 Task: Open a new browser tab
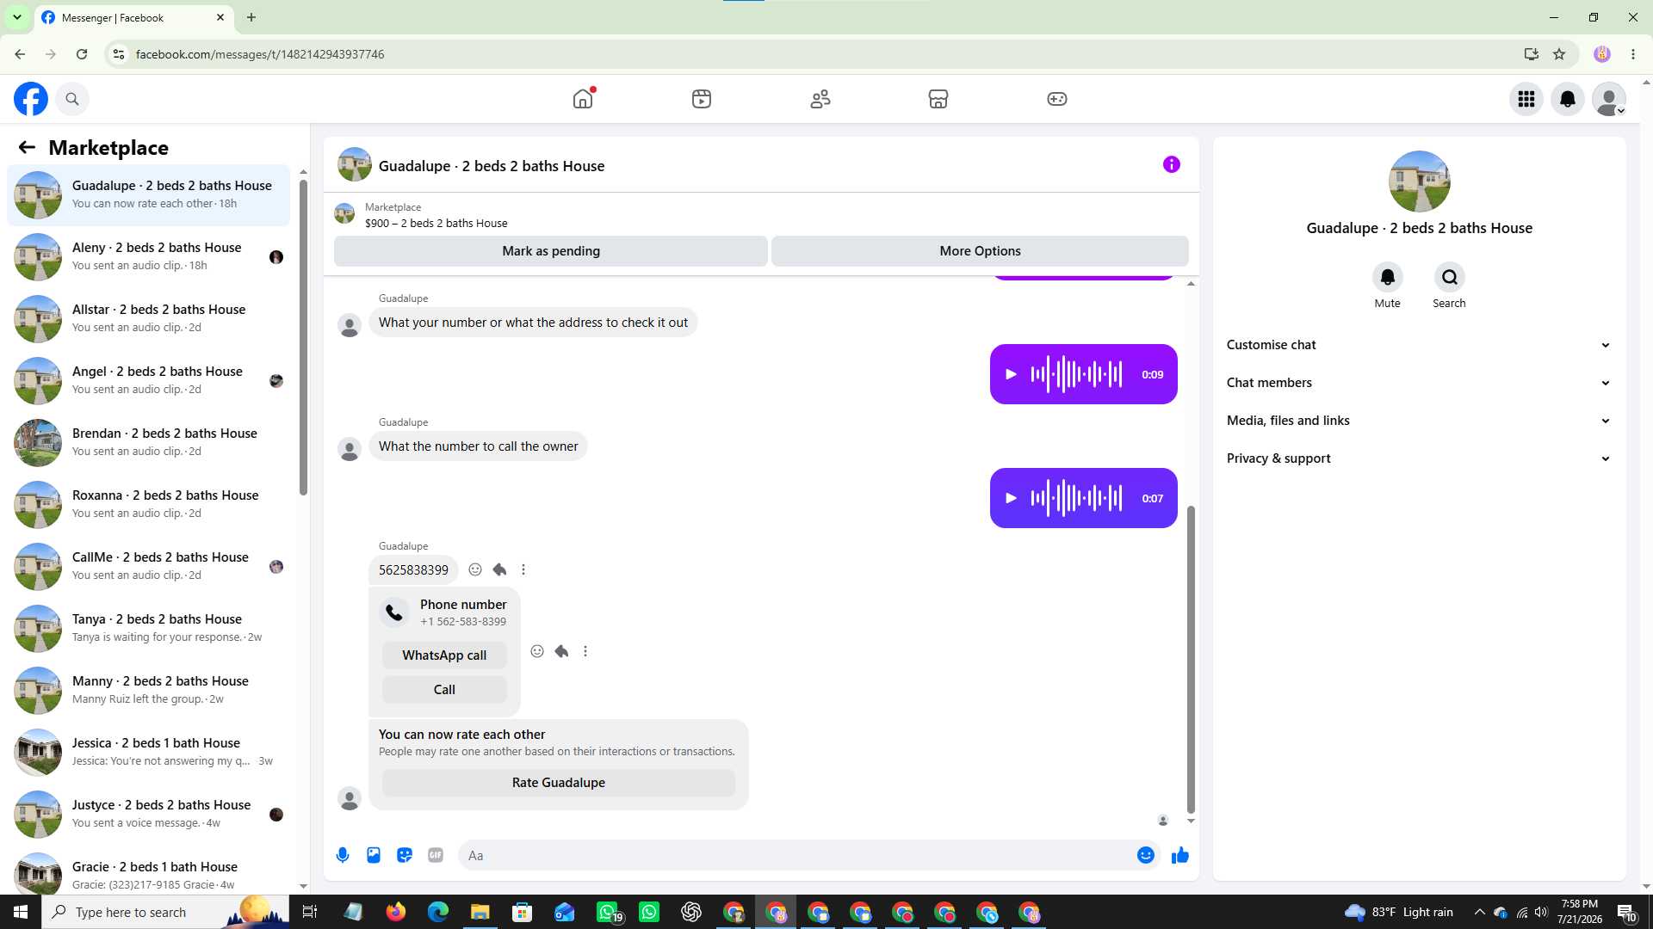pos(251,17)
